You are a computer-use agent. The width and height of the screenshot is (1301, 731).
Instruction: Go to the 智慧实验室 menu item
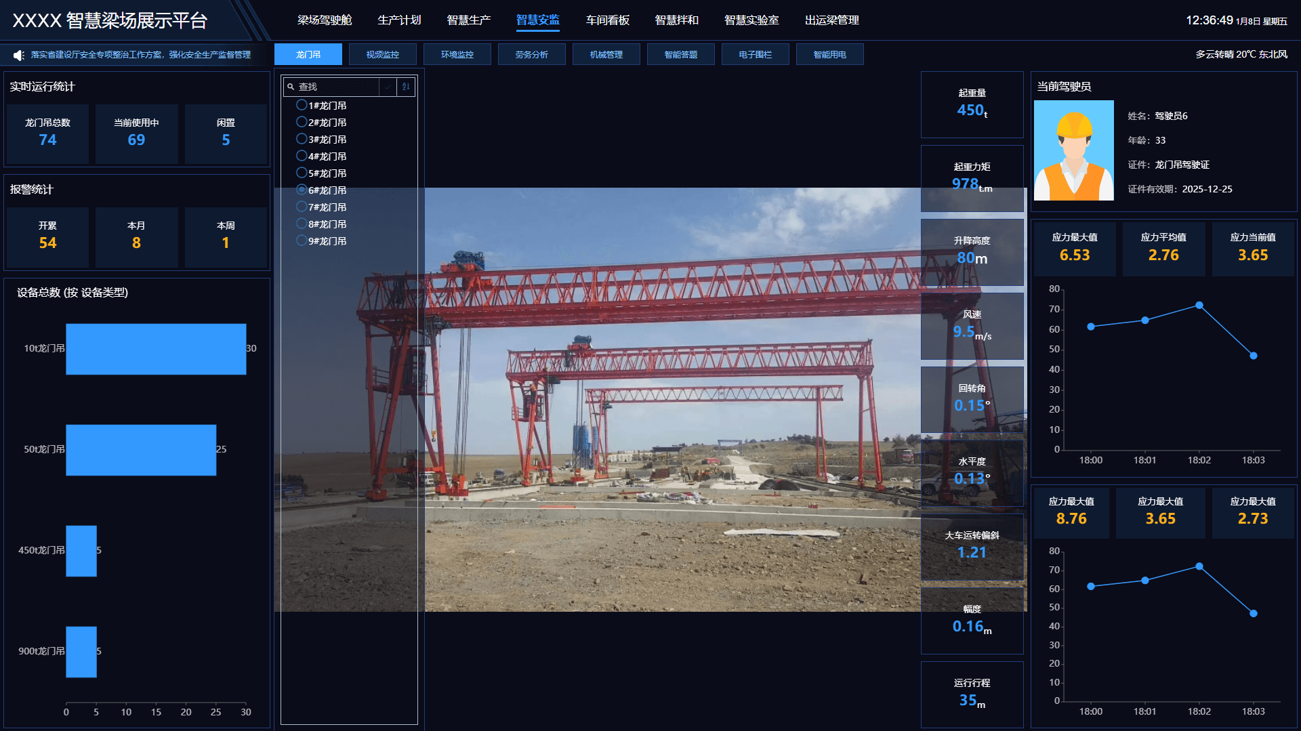click(751, 20)
